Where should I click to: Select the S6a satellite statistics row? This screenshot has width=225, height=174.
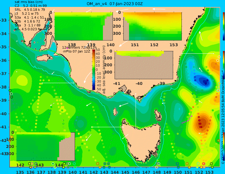[x=28, y=25]
